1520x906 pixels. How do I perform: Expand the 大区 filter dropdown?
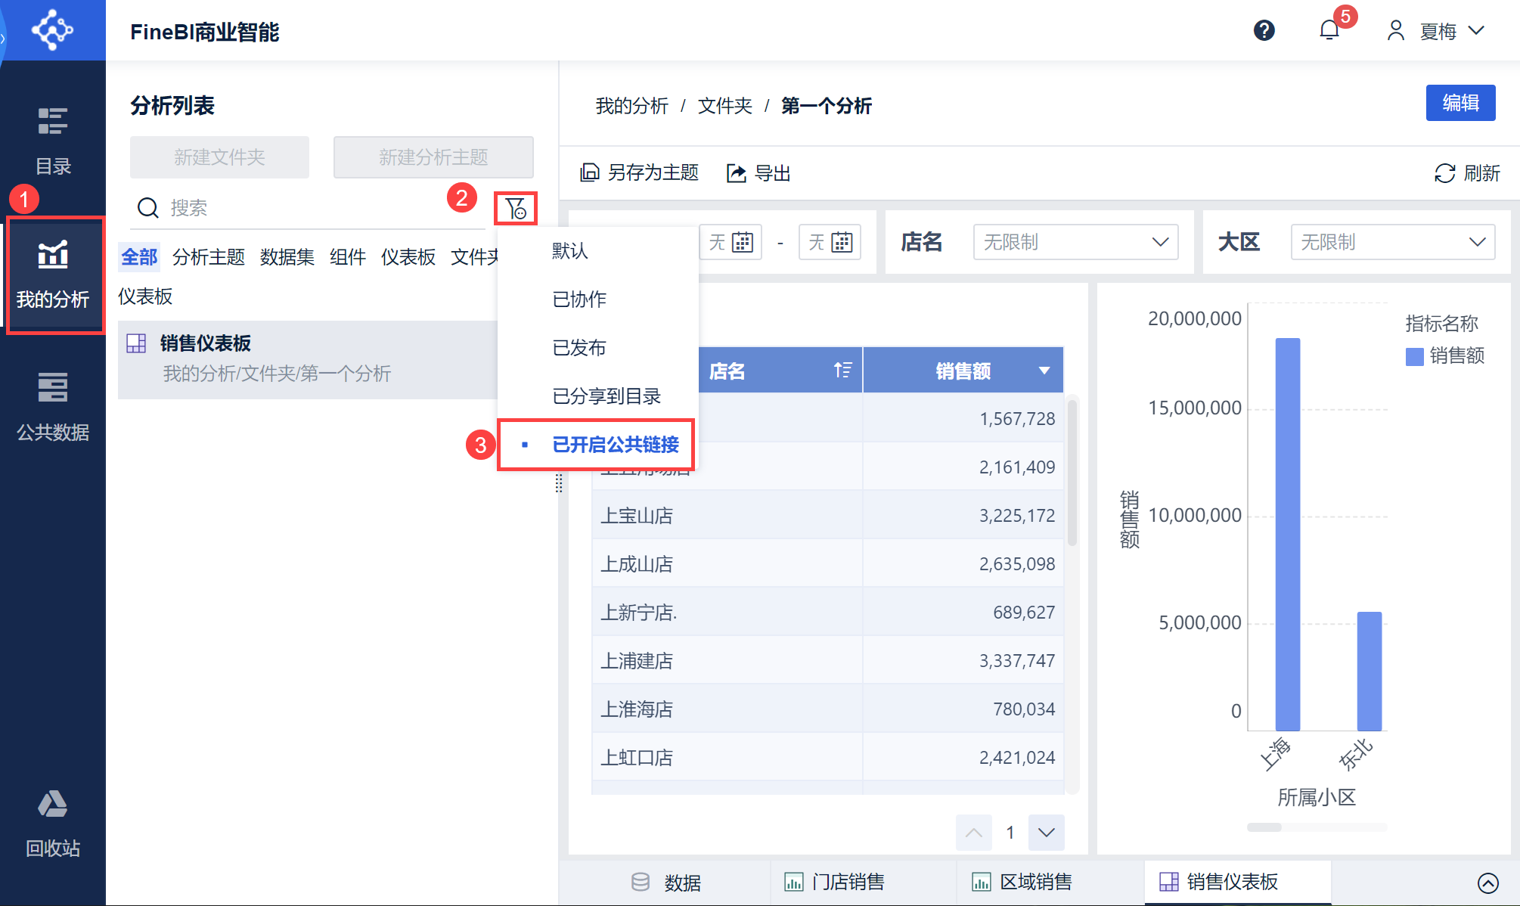(x=1477, y=242)
